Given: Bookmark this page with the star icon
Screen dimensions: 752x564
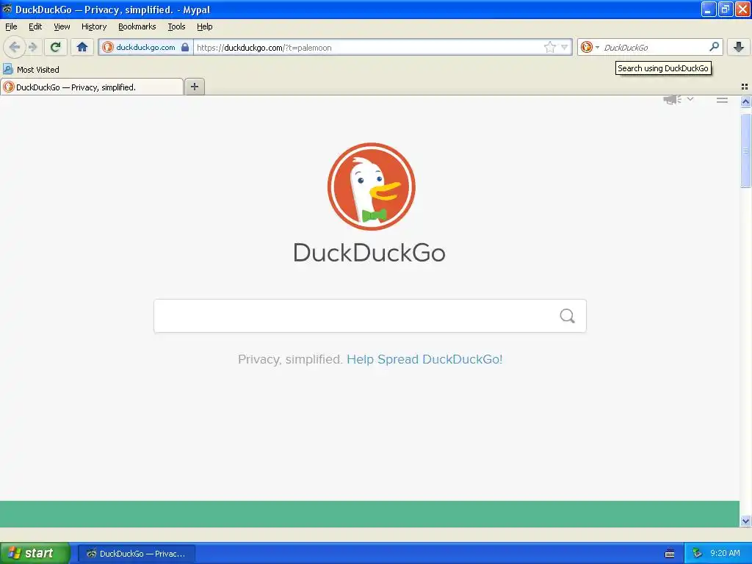Looking at the screenshot, I should (x=549, y=47).
